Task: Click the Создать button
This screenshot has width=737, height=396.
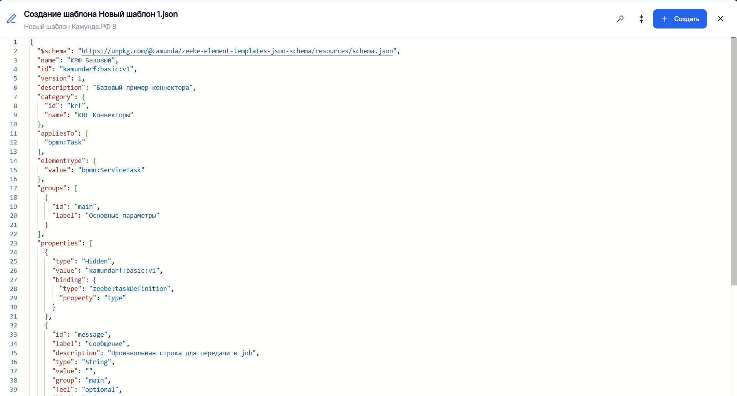Action: [x=680, y=19]
